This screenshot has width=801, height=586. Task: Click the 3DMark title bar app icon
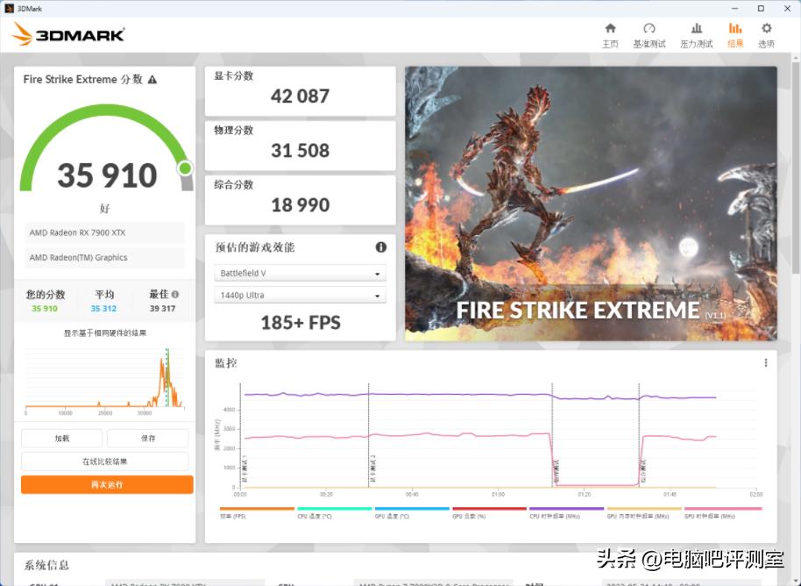click(9, 8)
